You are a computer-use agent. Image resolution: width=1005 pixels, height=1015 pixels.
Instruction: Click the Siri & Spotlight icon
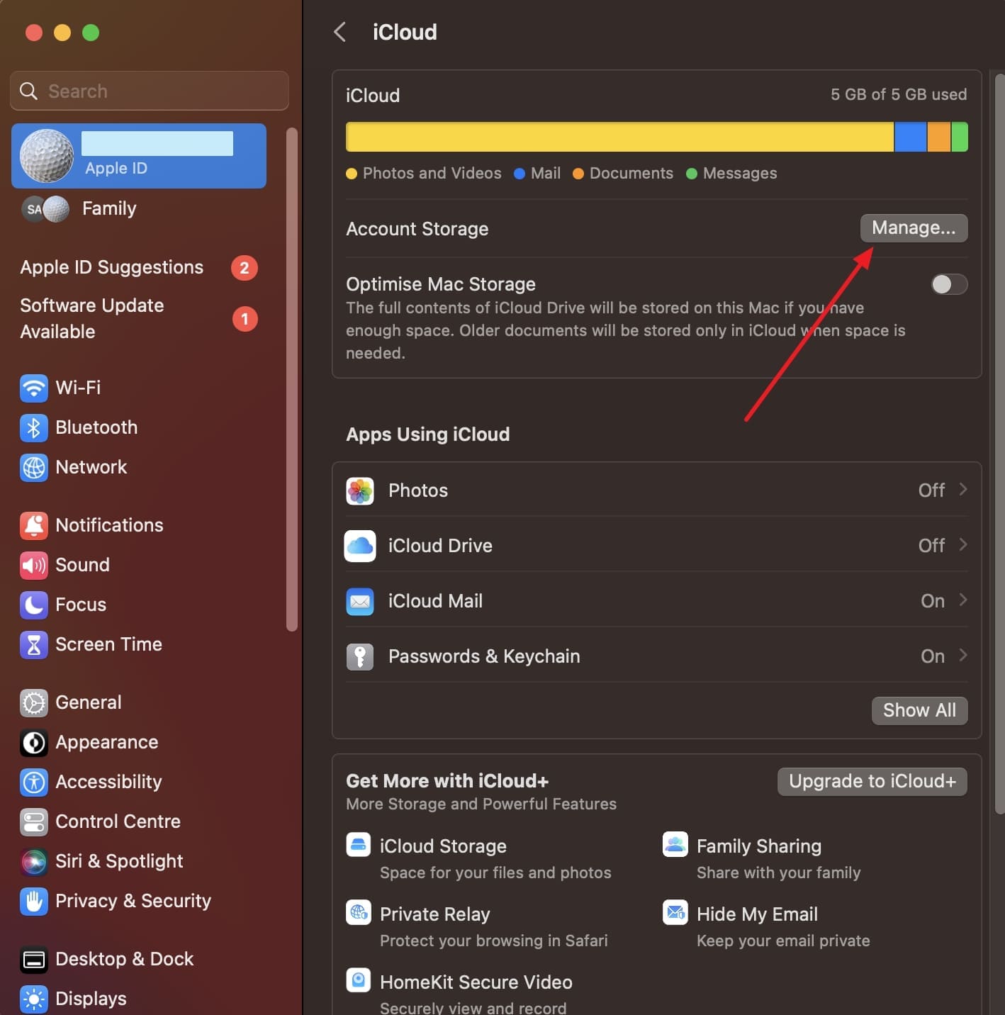[34, 861]
